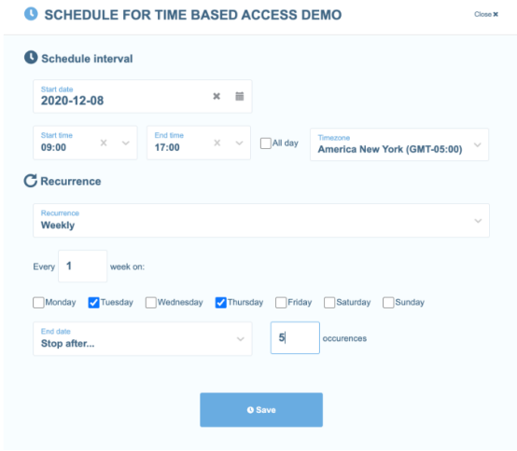Save the schedule

[x=261, y=410]
